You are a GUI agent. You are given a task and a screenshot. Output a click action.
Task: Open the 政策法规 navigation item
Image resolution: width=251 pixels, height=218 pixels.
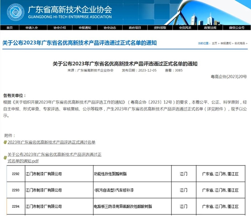click(x=210, y=28)
